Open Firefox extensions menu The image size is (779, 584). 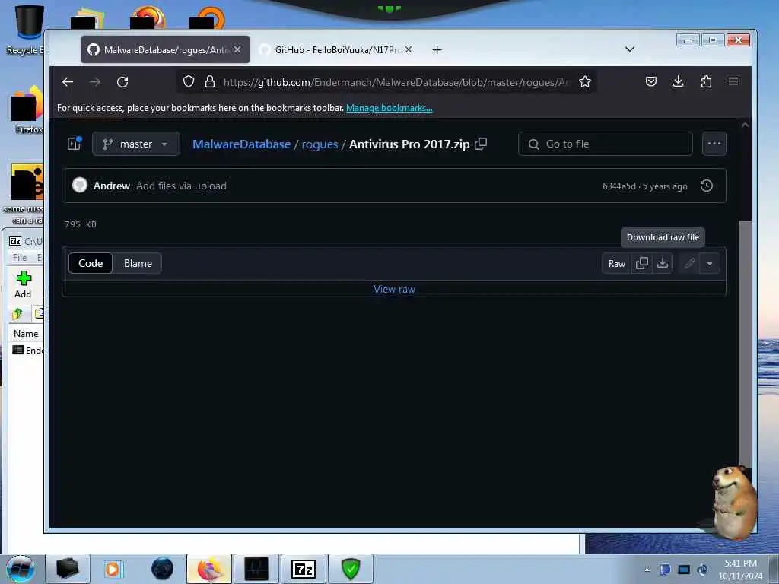706,82
